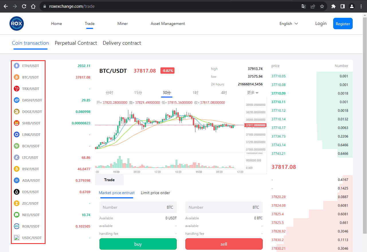Open the browser profile avatar icon
Viewport: 367px width, 252px height.
(x=352, y=6)
